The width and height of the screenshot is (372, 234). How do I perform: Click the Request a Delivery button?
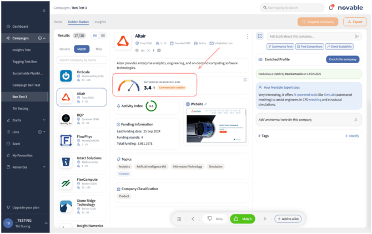[318, 22]
